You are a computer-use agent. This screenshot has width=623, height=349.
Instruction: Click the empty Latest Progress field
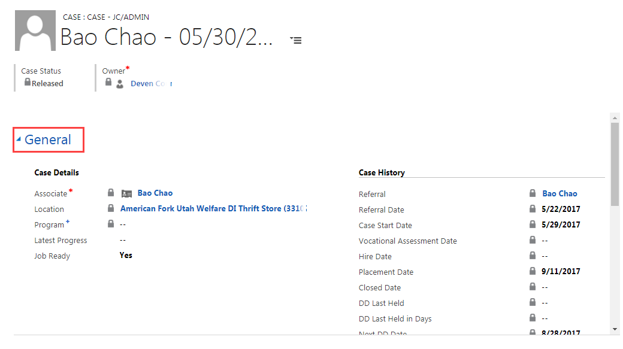click(123, 240)
